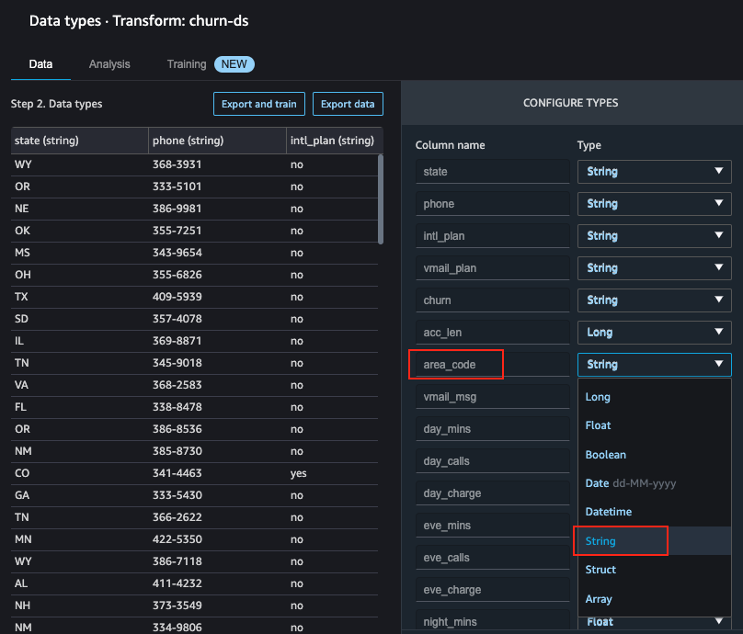Click the intl_plan column name field

point(492,236)
